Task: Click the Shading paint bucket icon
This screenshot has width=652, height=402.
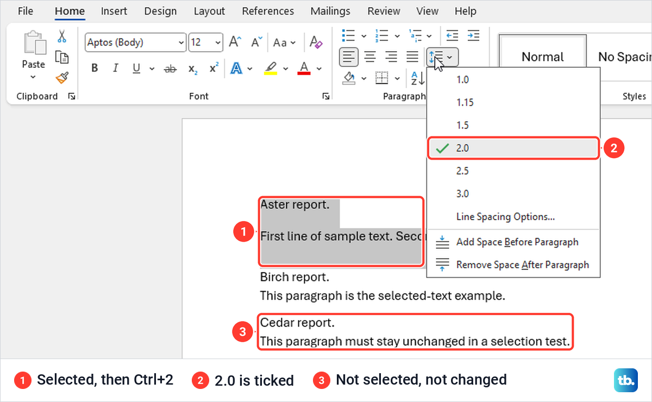Action: pyautogui.click(x=349, y=78)
